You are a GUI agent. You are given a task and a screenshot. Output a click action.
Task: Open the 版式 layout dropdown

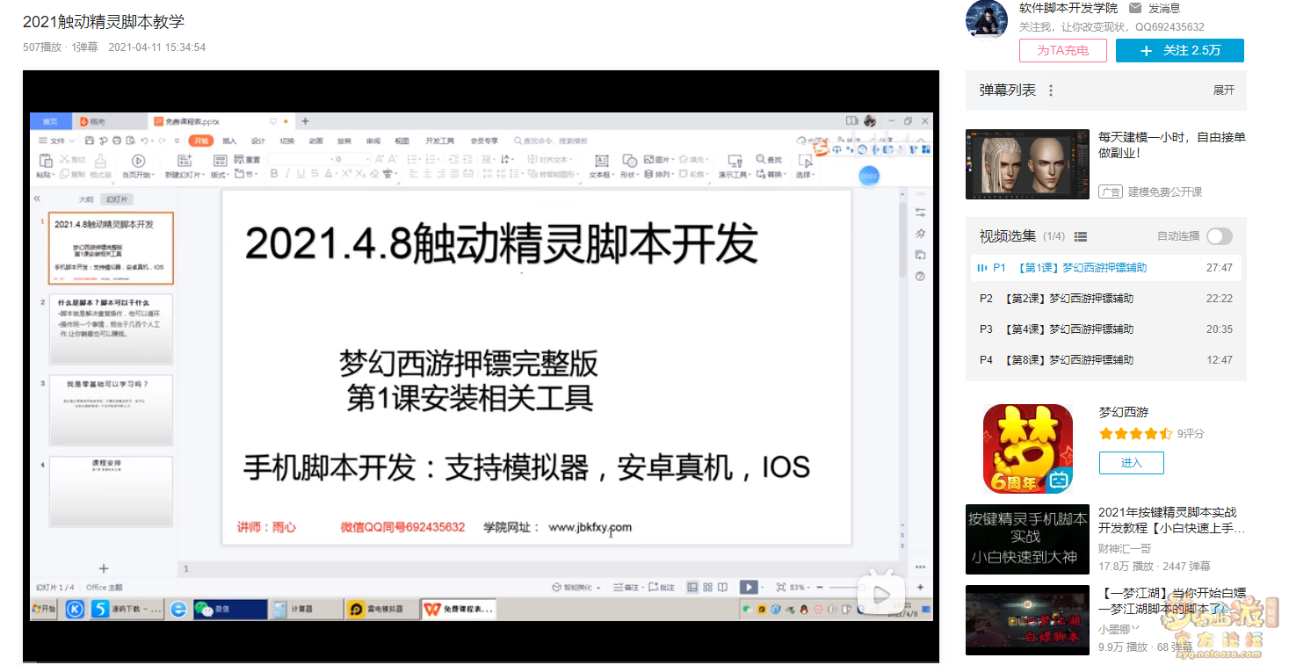(221, 174)
